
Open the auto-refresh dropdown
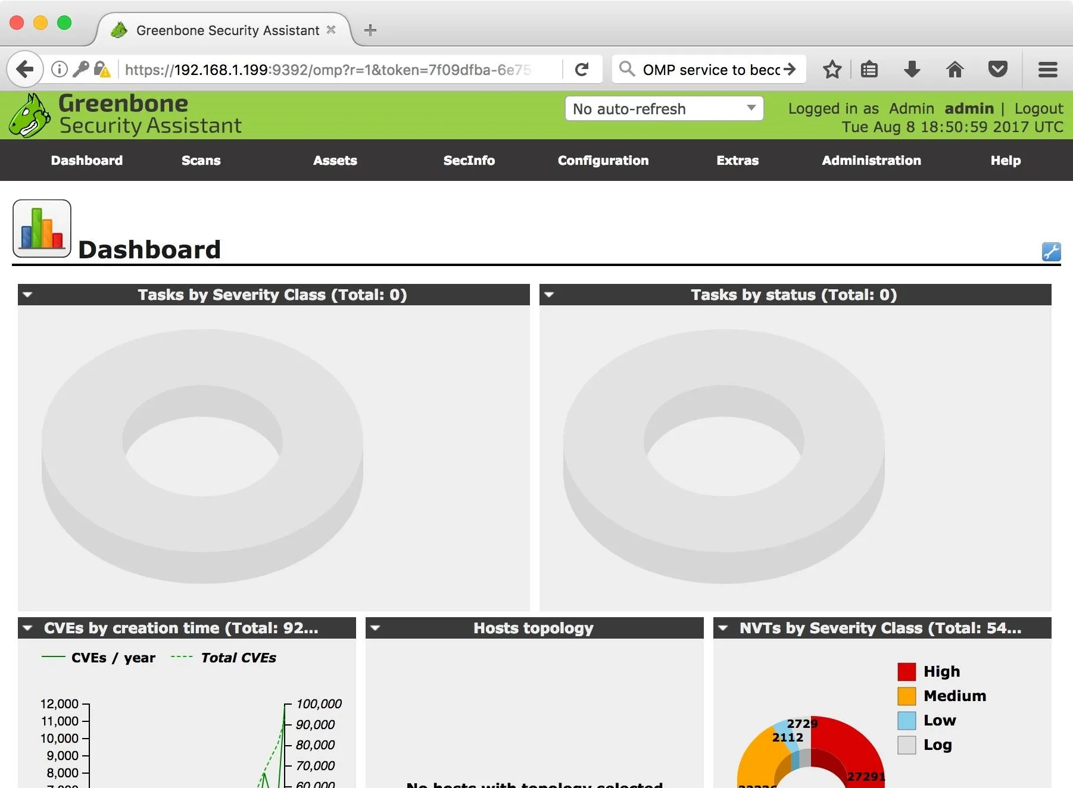(664, 109)
